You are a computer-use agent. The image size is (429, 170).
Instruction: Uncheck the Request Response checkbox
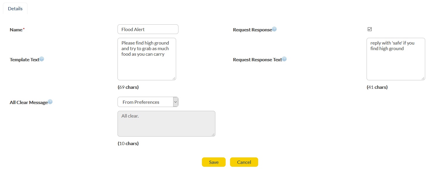tap(370, 29)
